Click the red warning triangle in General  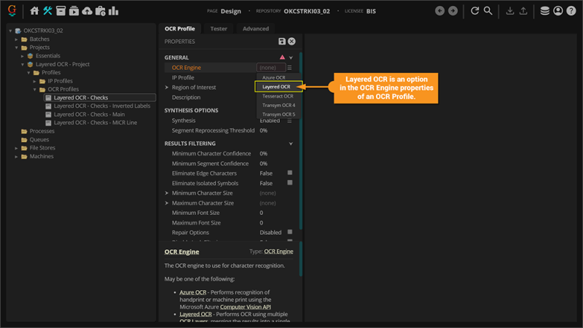(282, 58)
